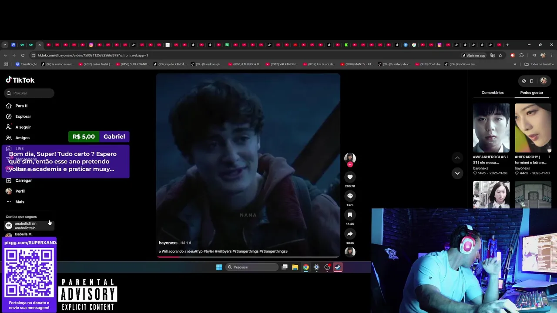This screenshot has width=557, height=313.
Task: Open the Chrome three-dot menu
Action: 551,55
